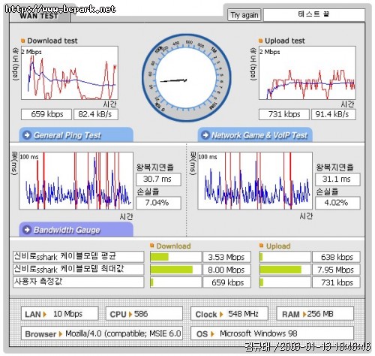Screen dimensions: 375x356
Task: Select the 82.4 kB/s download field
Action: pos(96,114)
